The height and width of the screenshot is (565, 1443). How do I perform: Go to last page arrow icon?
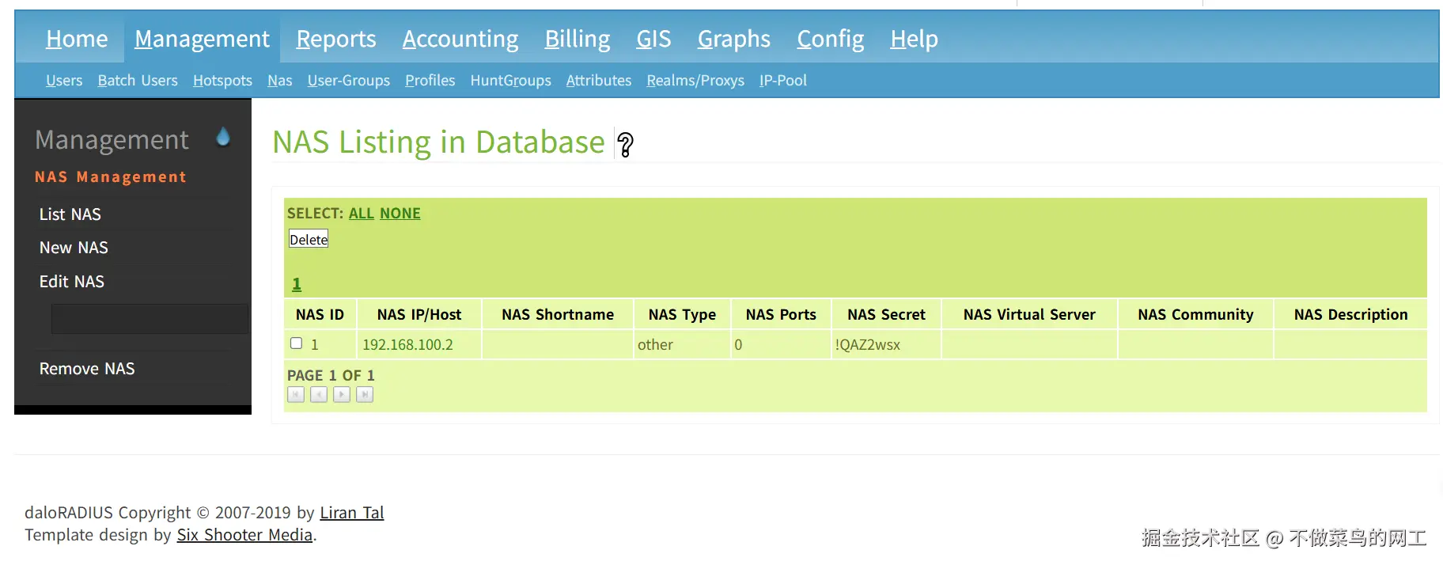point(365,394)
